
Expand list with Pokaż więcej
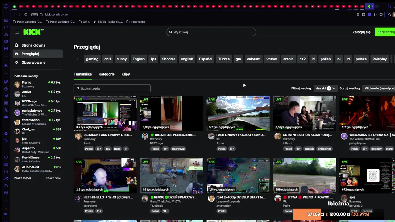(x=23, y=178)
